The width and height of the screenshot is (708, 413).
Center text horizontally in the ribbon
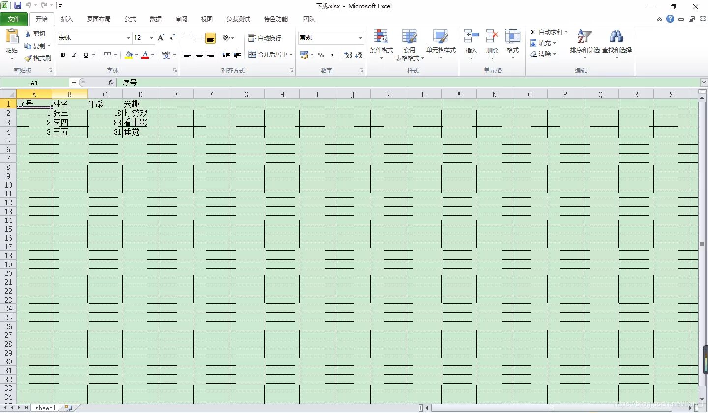pos(199,55)
